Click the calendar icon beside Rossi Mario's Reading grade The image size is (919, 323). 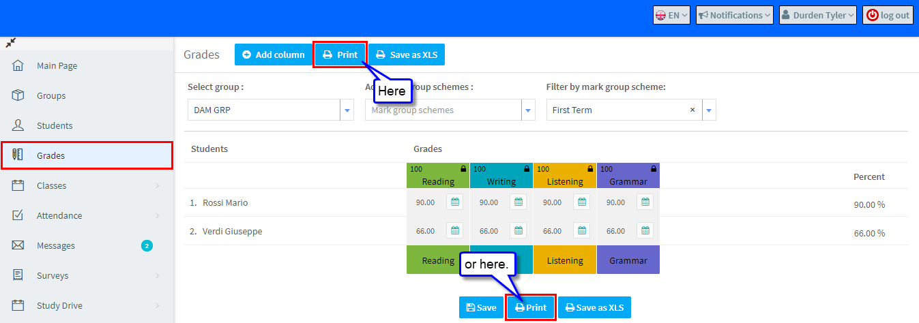(455, 202)
